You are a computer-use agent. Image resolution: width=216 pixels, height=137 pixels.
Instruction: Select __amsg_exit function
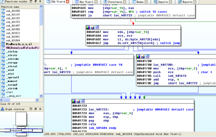coord(14,96)
